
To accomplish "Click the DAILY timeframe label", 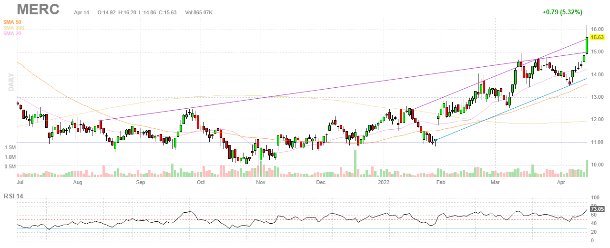I will [x=10, y=82].
